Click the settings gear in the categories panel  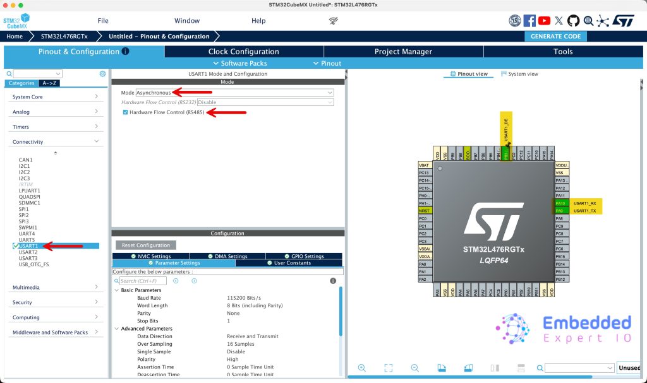pos(102,74)
